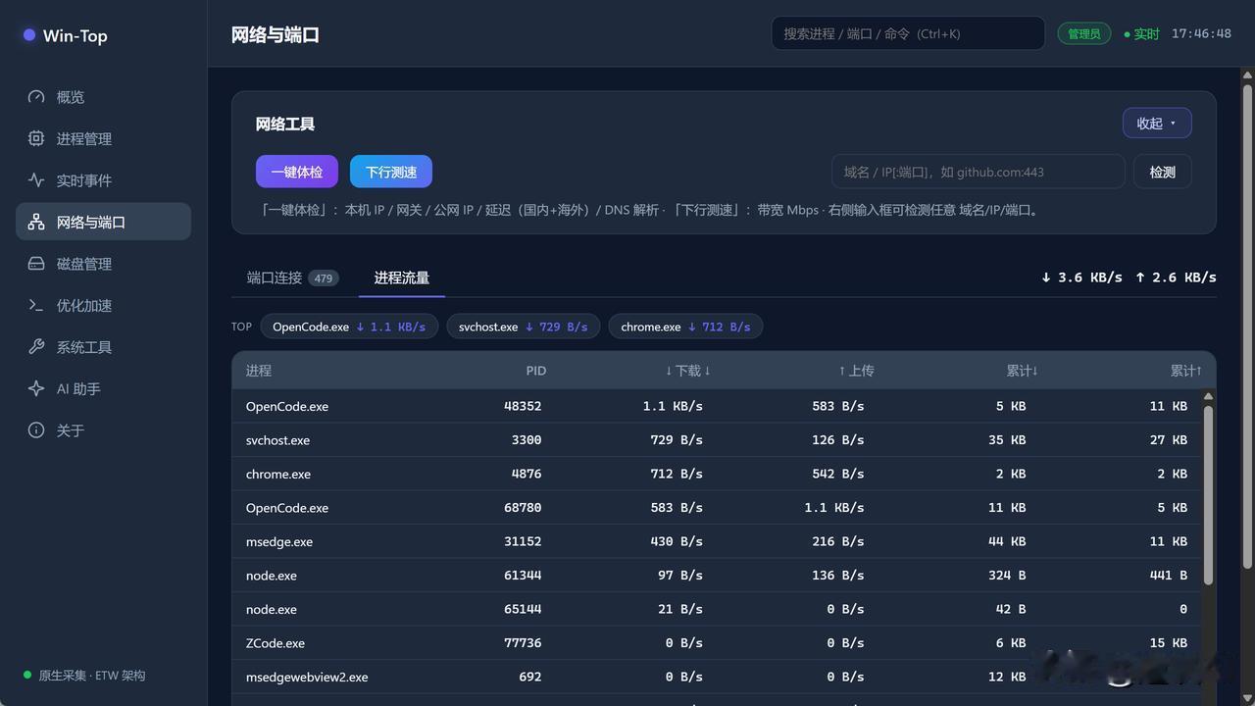Open 磁盘管理 sidebar item

(103, 264)
